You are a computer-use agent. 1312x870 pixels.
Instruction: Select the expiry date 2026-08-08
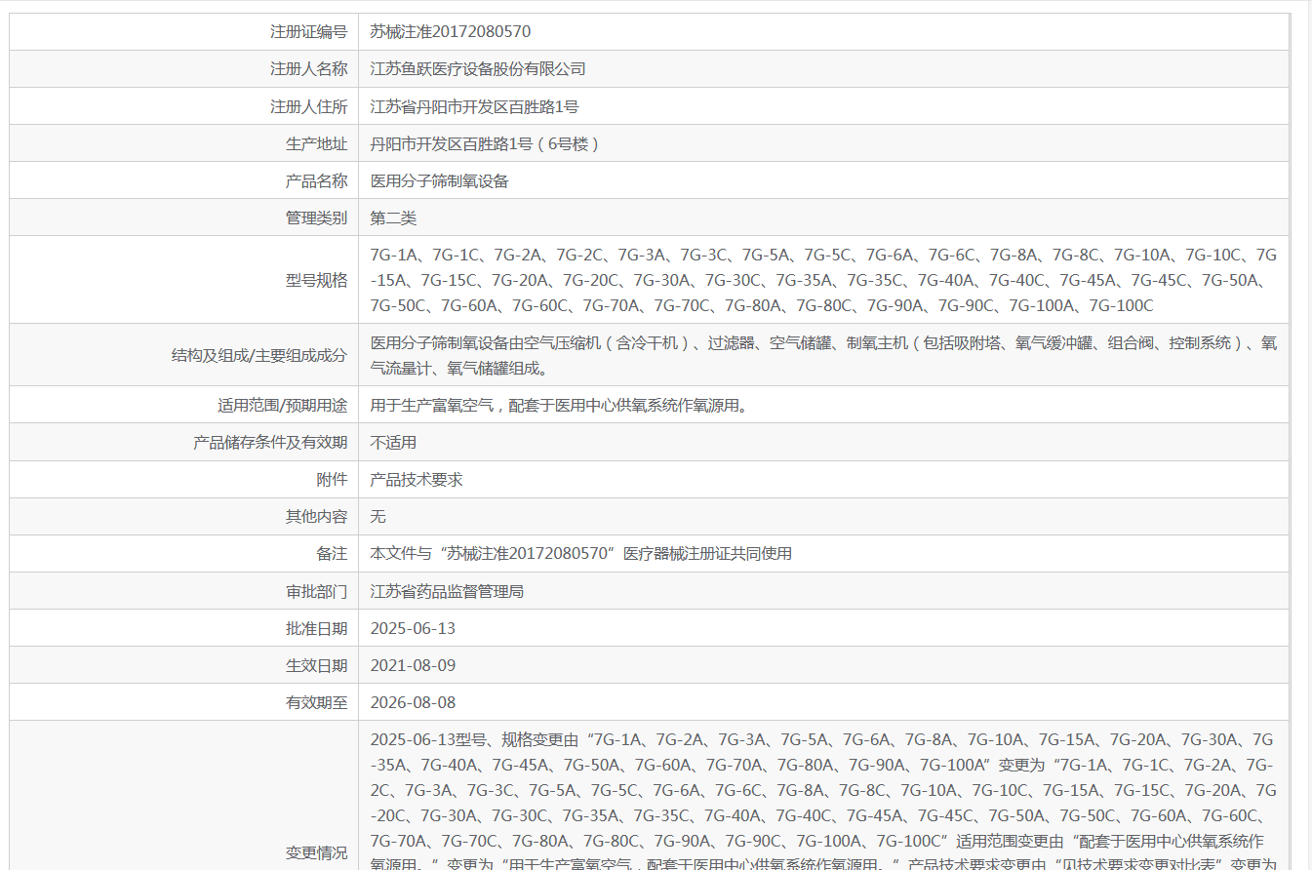413,702
